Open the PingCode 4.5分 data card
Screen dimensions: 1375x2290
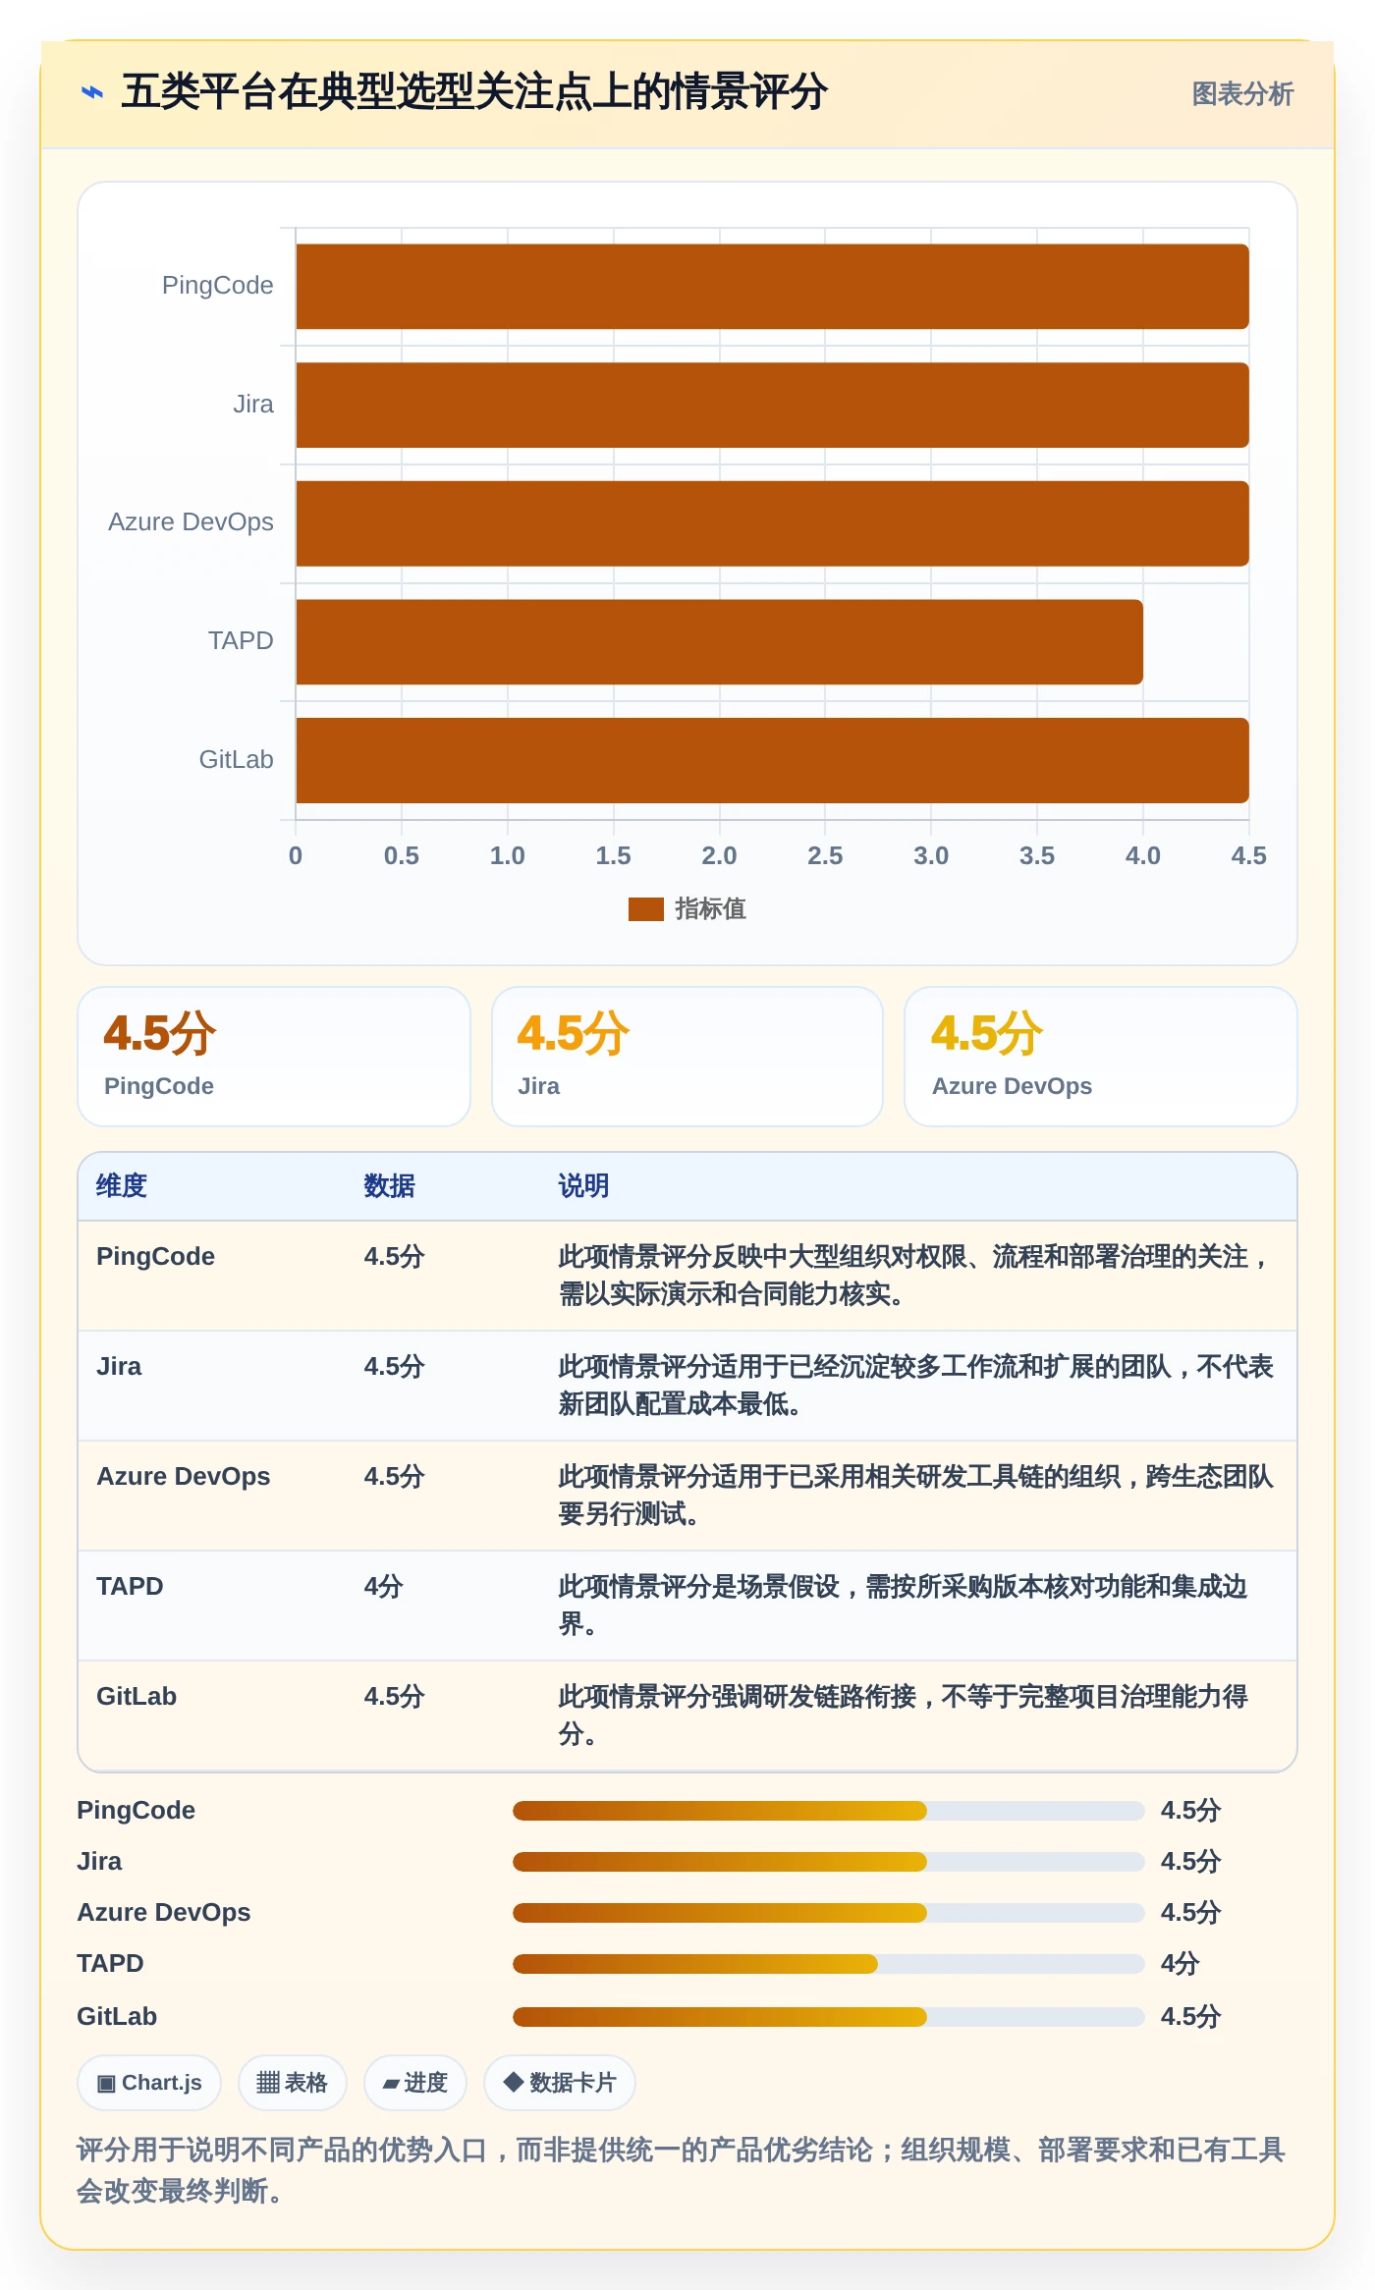(x=274, y=1057)
